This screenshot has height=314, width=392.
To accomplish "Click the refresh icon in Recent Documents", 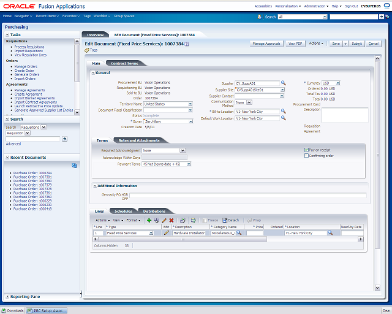I will coord(74,166).
